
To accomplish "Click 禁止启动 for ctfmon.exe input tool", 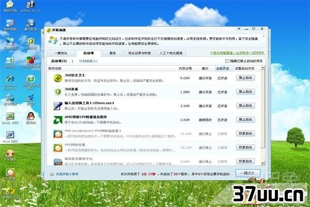I will [x=245, y=106].
